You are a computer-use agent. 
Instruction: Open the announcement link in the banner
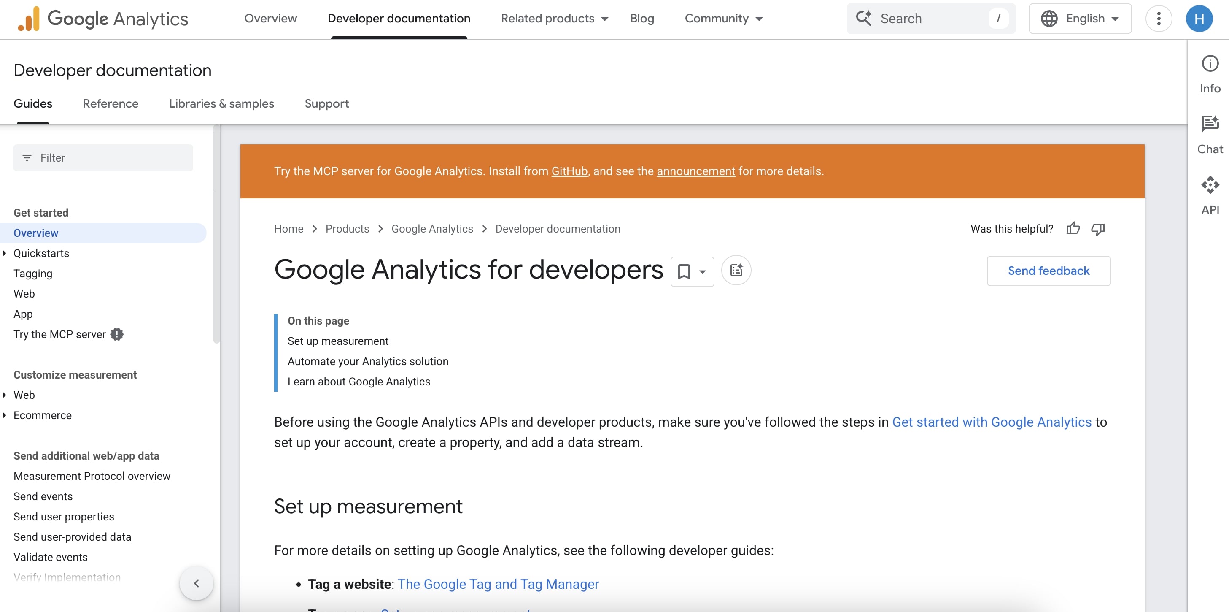(695, 171)
